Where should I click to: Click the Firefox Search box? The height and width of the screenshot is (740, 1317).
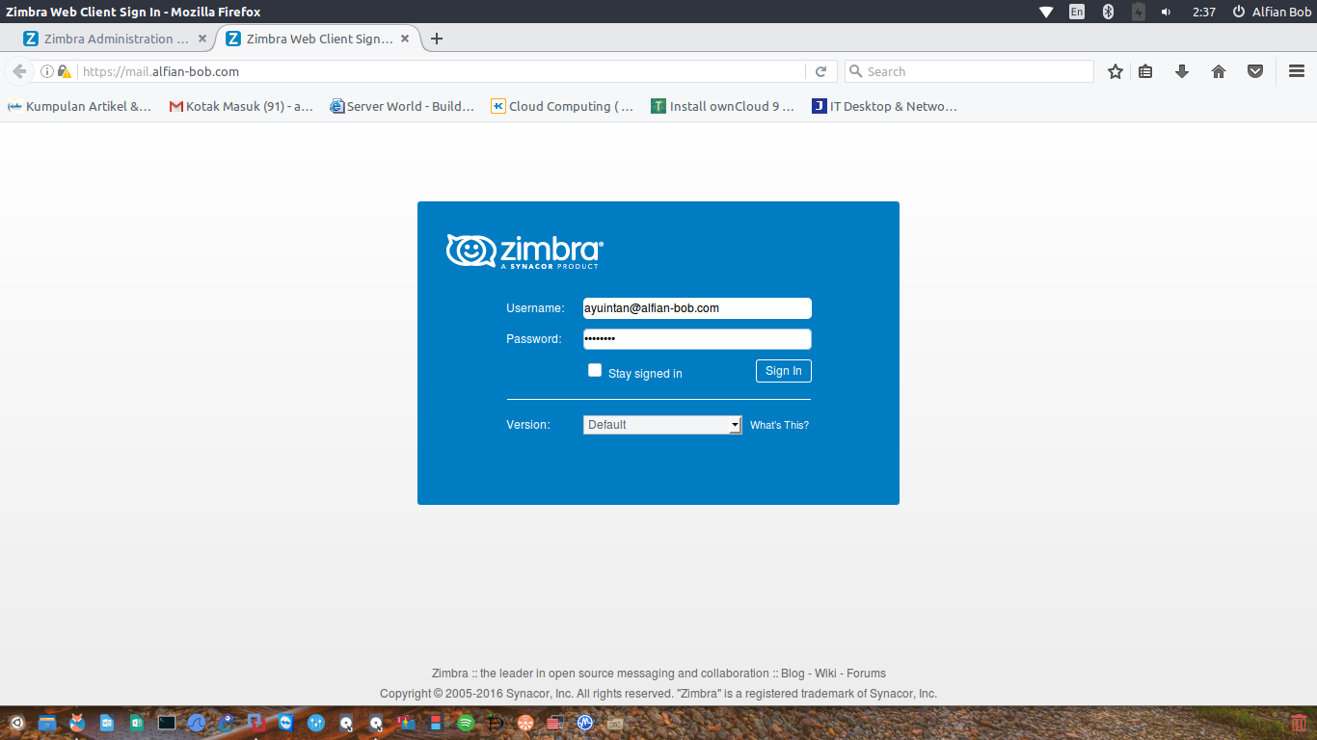pos(969,71)
